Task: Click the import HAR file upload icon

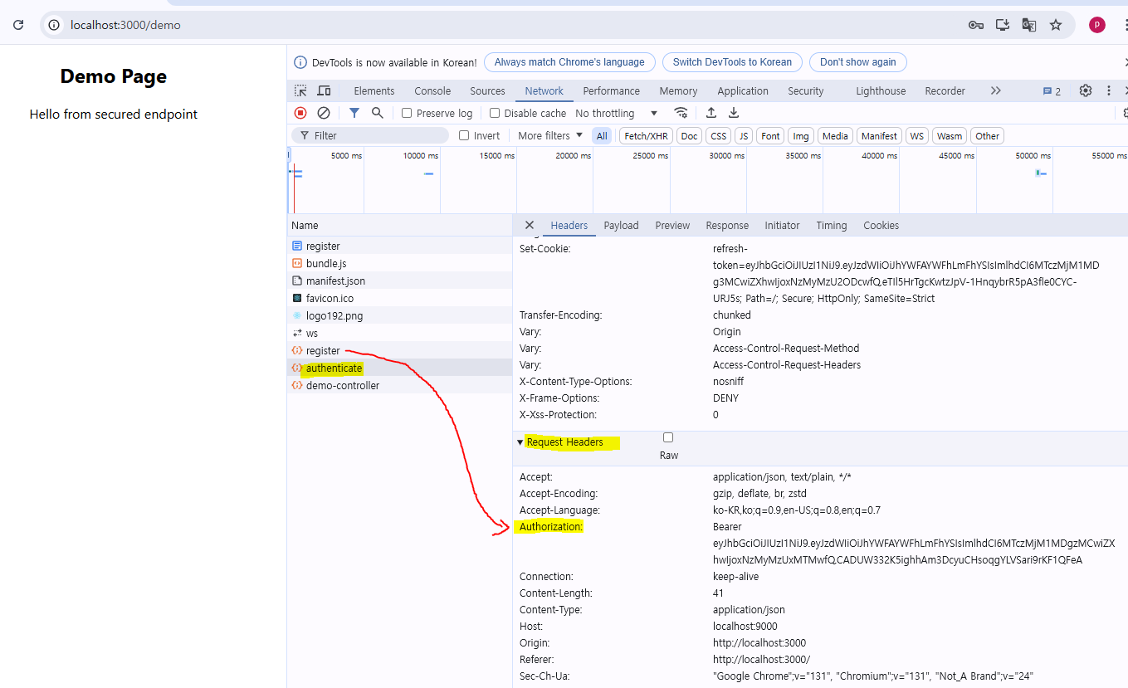Action: pos(711,113)
